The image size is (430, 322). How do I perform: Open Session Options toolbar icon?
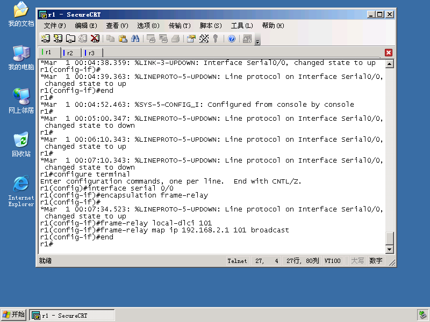coord(191,39)
